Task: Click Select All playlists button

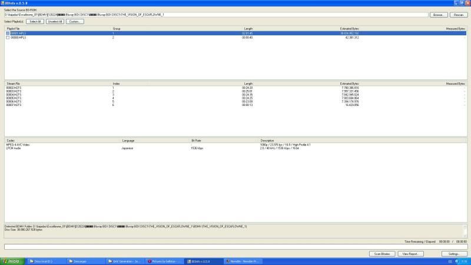Action: point(35,21)
